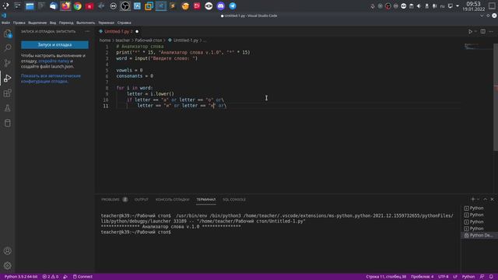Open the Testing flask view
Image resolution: width=498 pixels, height=280 pixels.
pos(7,108)
